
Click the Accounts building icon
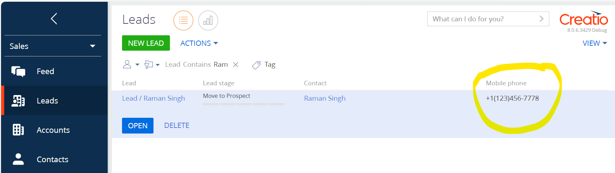point(18,130)
